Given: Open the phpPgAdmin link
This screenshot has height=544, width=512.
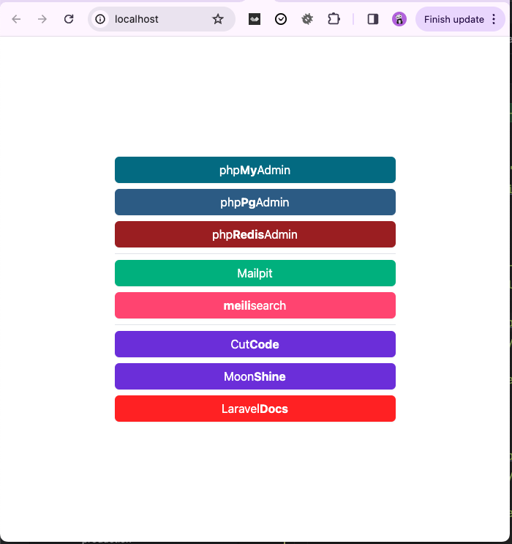Looking at the screenshot, I should click(255, 202).
